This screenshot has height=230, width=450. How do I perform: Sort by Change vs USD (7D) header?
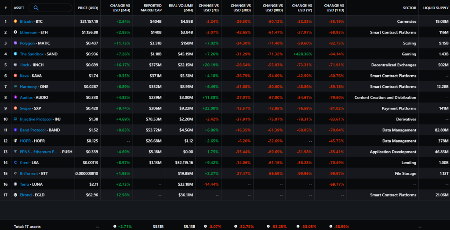pyautogui.click(x=209, y=8)
